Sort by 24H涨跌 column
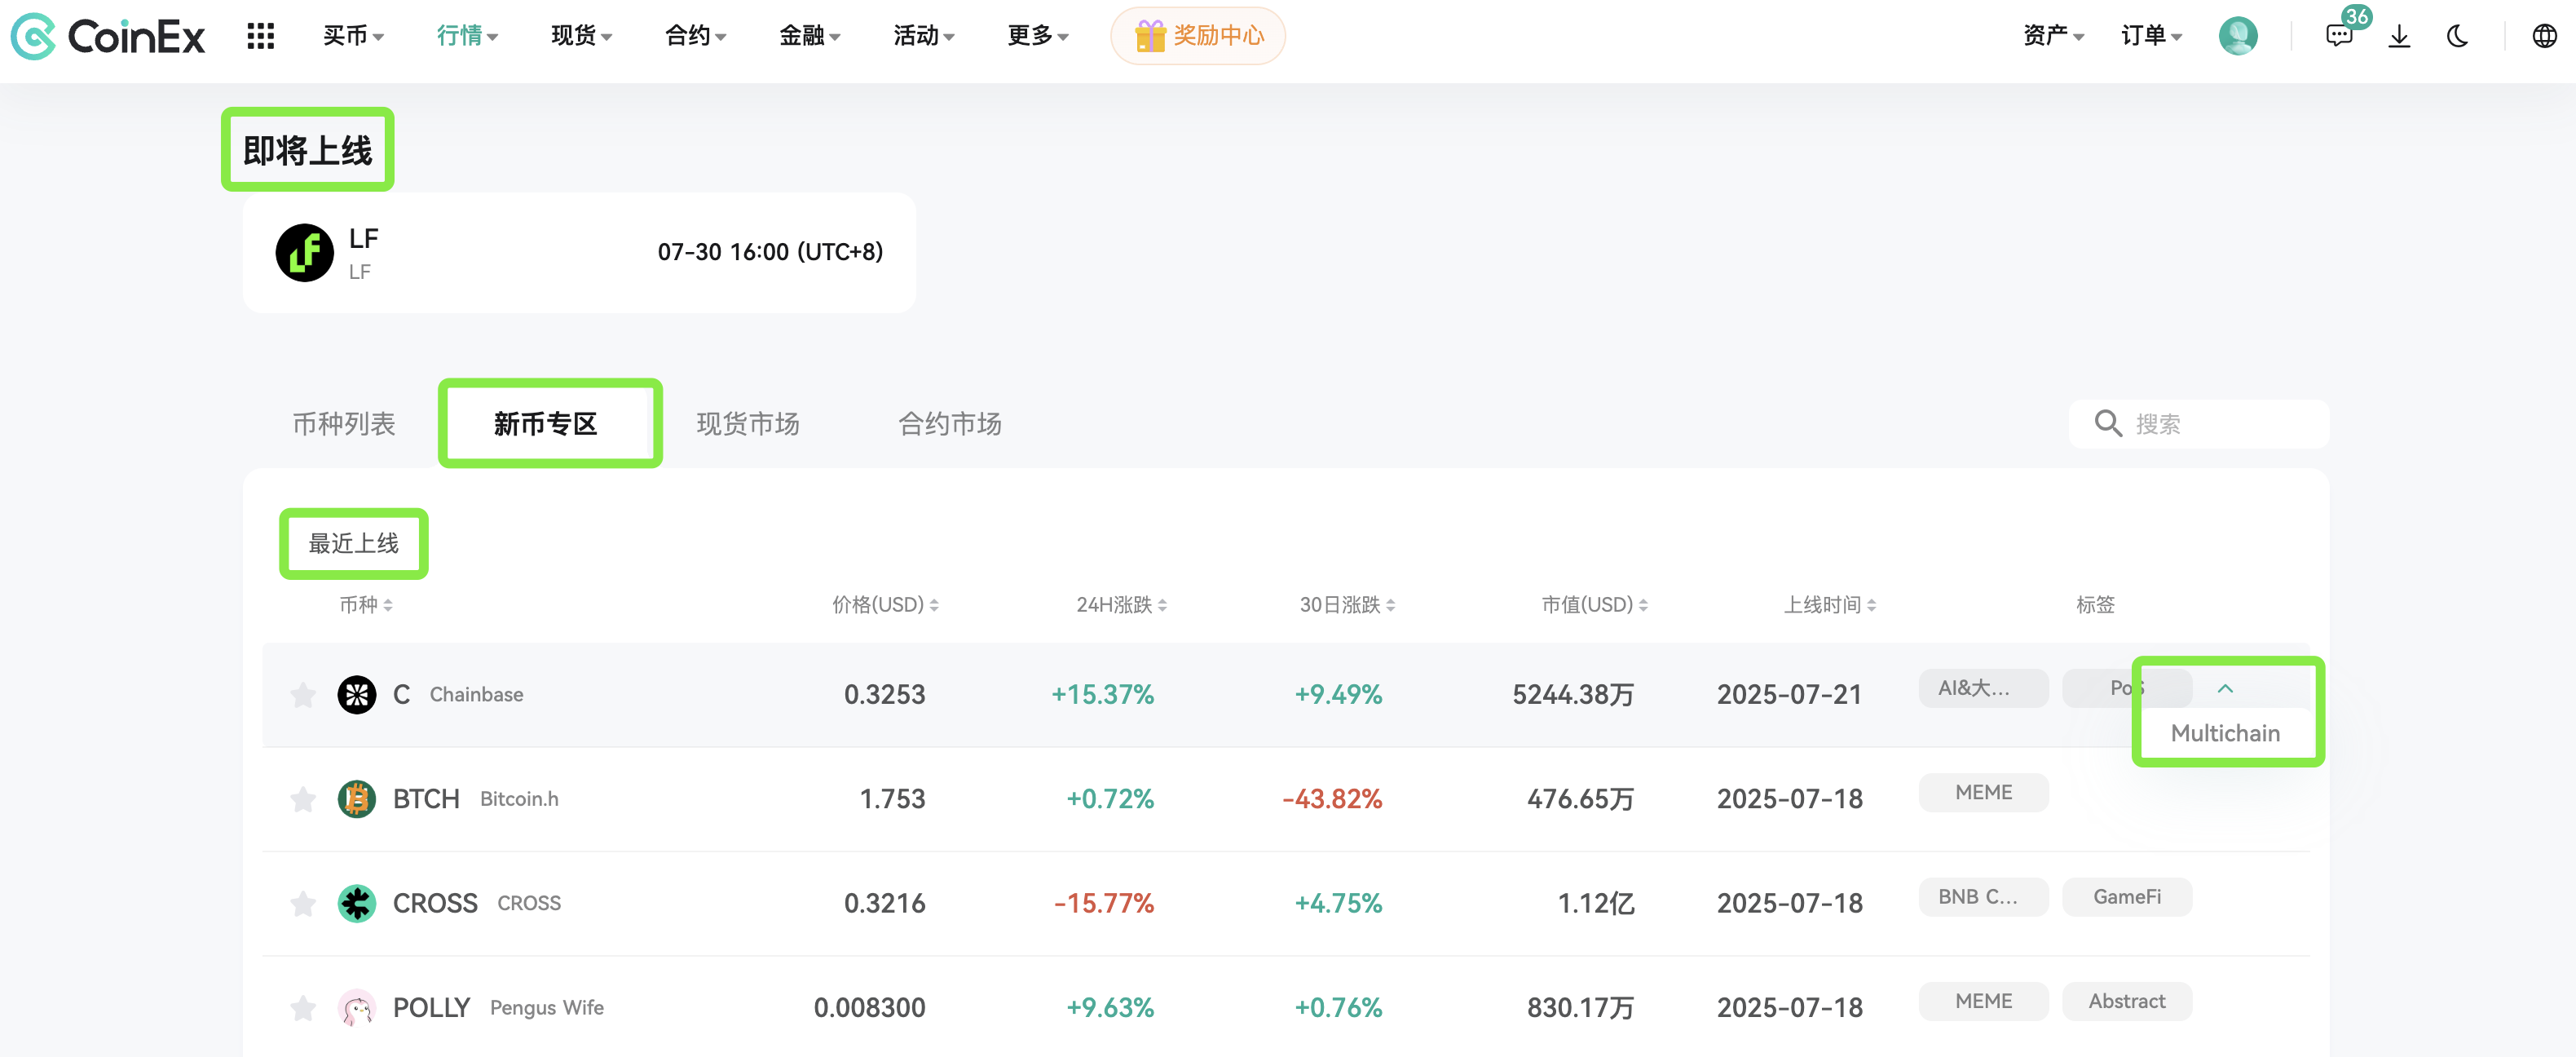 pyautogui.click(x=1121, y=604)
